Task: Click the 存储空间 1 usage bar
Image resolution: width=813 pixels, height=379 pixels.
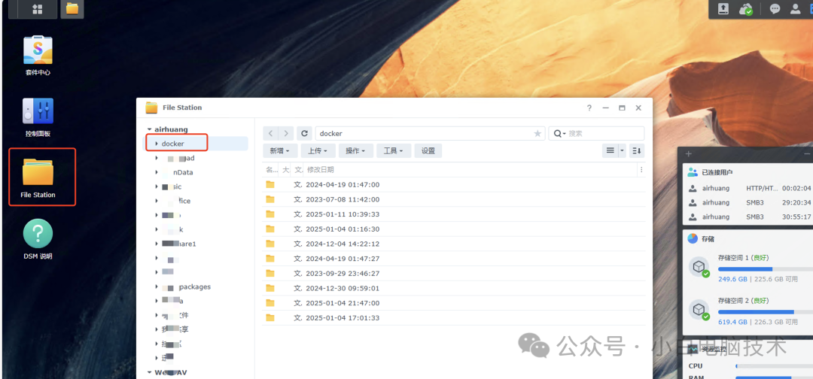Action: pyautogui.click(x=766, y=269)
